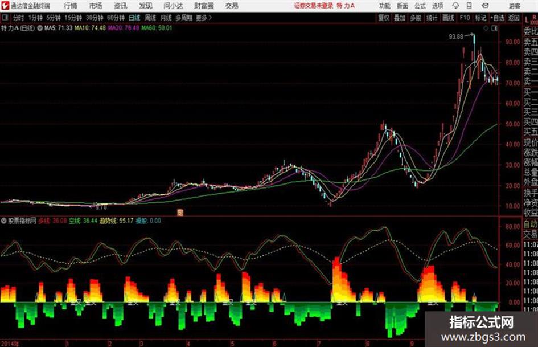Viewport: 538px width, 347px height.
Task: Open the mail envelope icon
Action: click(485, 6)
